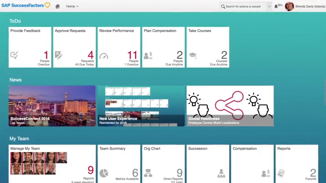Open the notifications bell icon

(276, 7)
